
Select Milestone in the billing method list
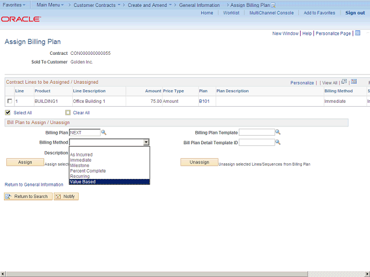[x=80, y=166]
